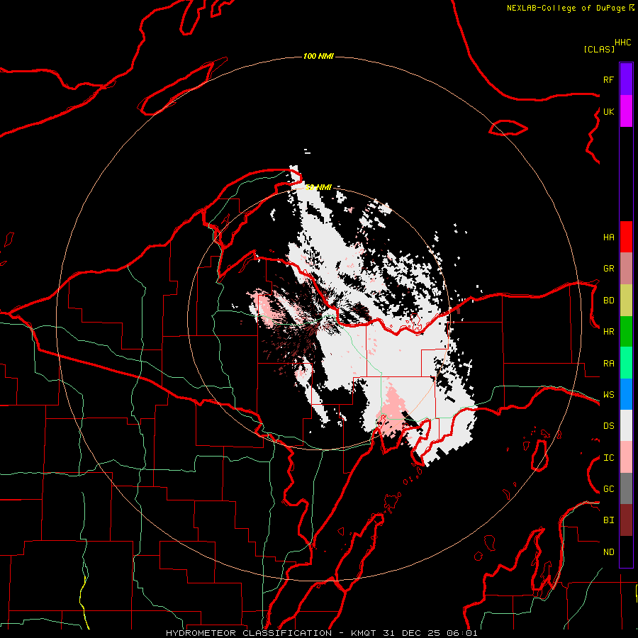Click the NEXLAB-College of DuPage credit text
This screenshot has width=638, height=638.
pos(566,8)
